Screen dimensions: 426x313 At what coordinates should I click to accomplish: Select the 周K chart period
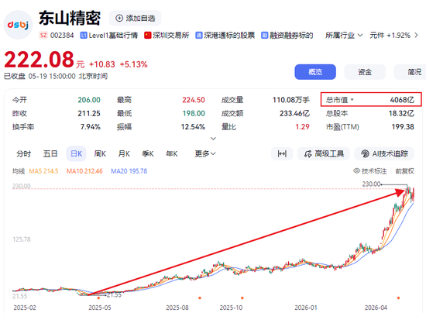coord(100,153)
